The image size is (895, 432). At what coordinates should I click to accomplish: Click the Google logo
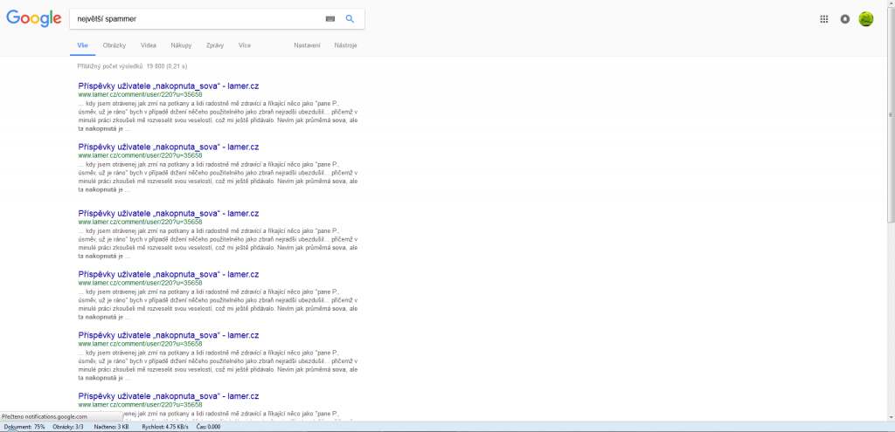point(34,18)
